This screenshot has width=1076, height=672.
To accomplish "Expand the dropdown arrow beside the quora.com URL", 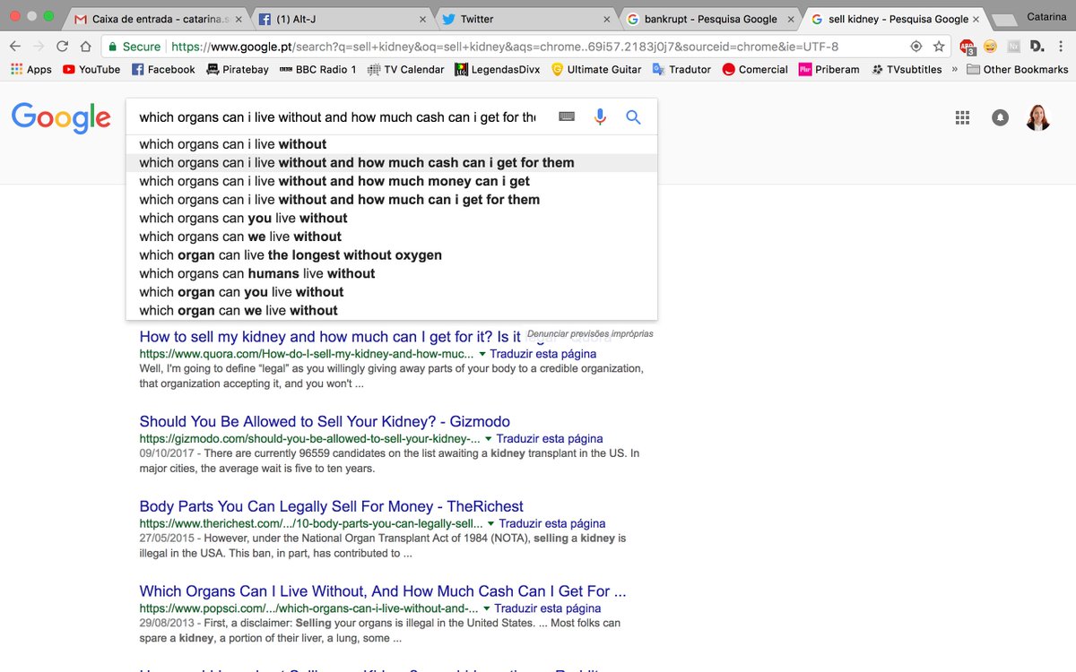I will click(x=481, y=354).
